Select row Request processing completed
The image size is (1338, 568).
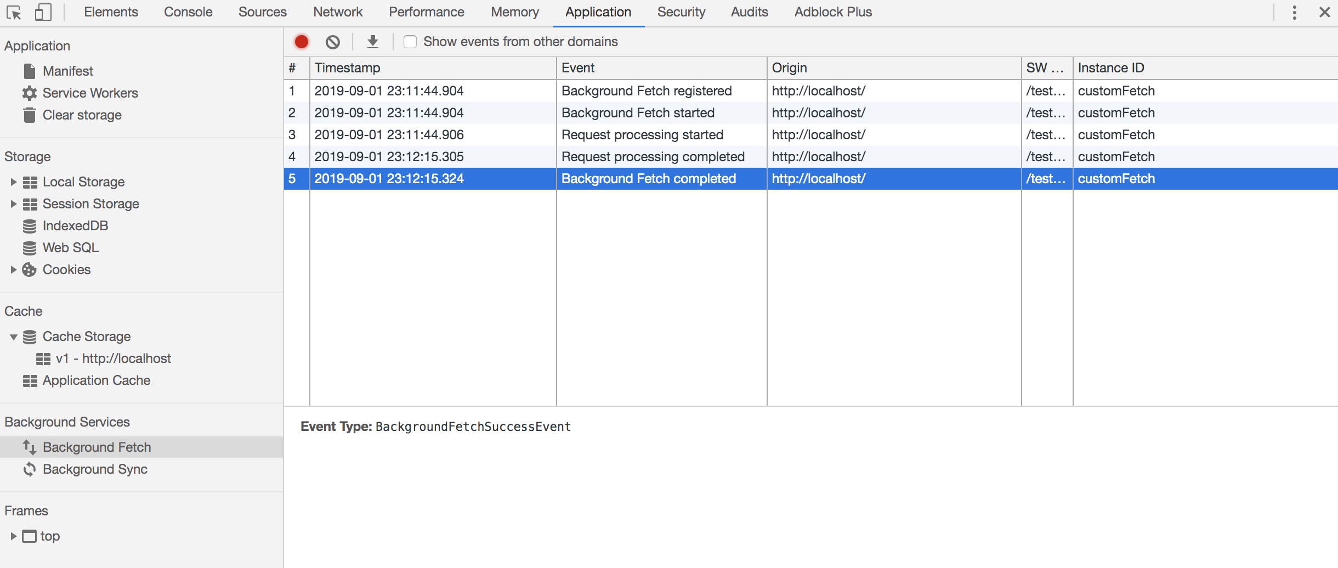click(811, 157)
